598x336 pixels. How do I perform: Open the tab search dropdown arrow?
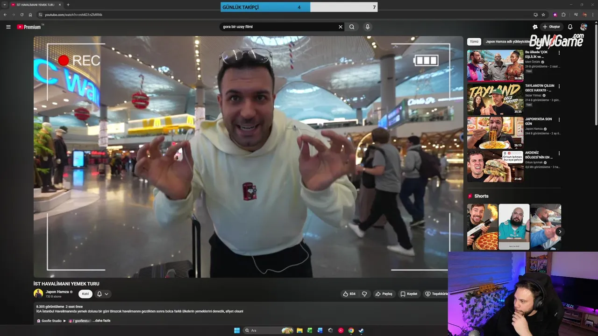[5, 5]
